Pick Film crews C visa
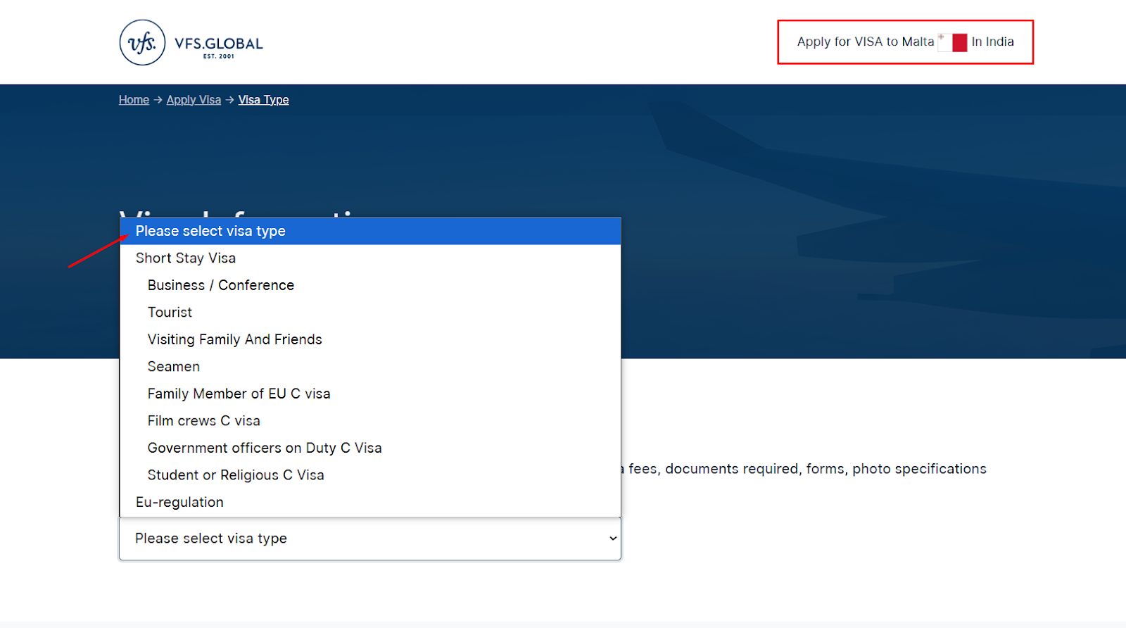The width and height of the screenshot is (1126, 628). [x=370, y=421]
